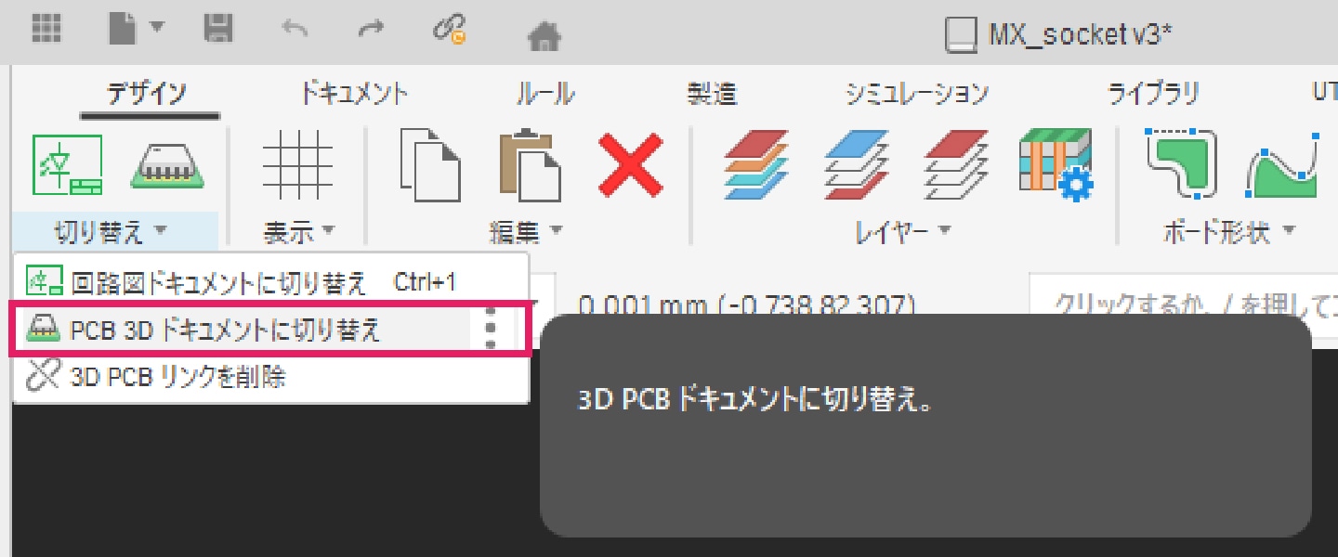Click the three-dot options next to PCB 3D item
1338x557 pixels.
point(492,330)
